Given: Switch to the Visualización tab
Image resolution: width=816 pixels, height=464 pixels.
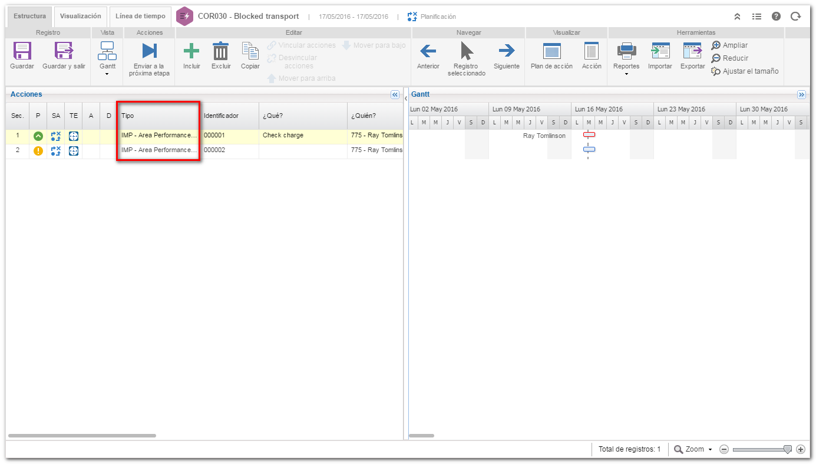Looking at the screenshot, I should click(80, 16).
